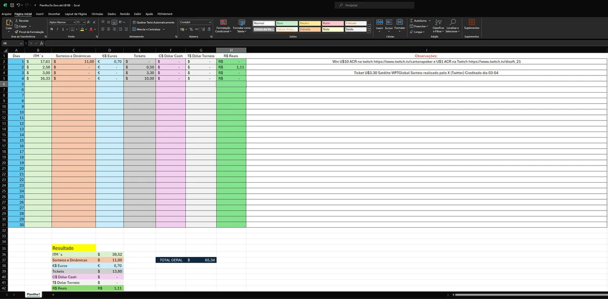Open the Fórmulas ribbon tab
The height and width of the screenshot is (299, 608).
(x=97, y=14)
